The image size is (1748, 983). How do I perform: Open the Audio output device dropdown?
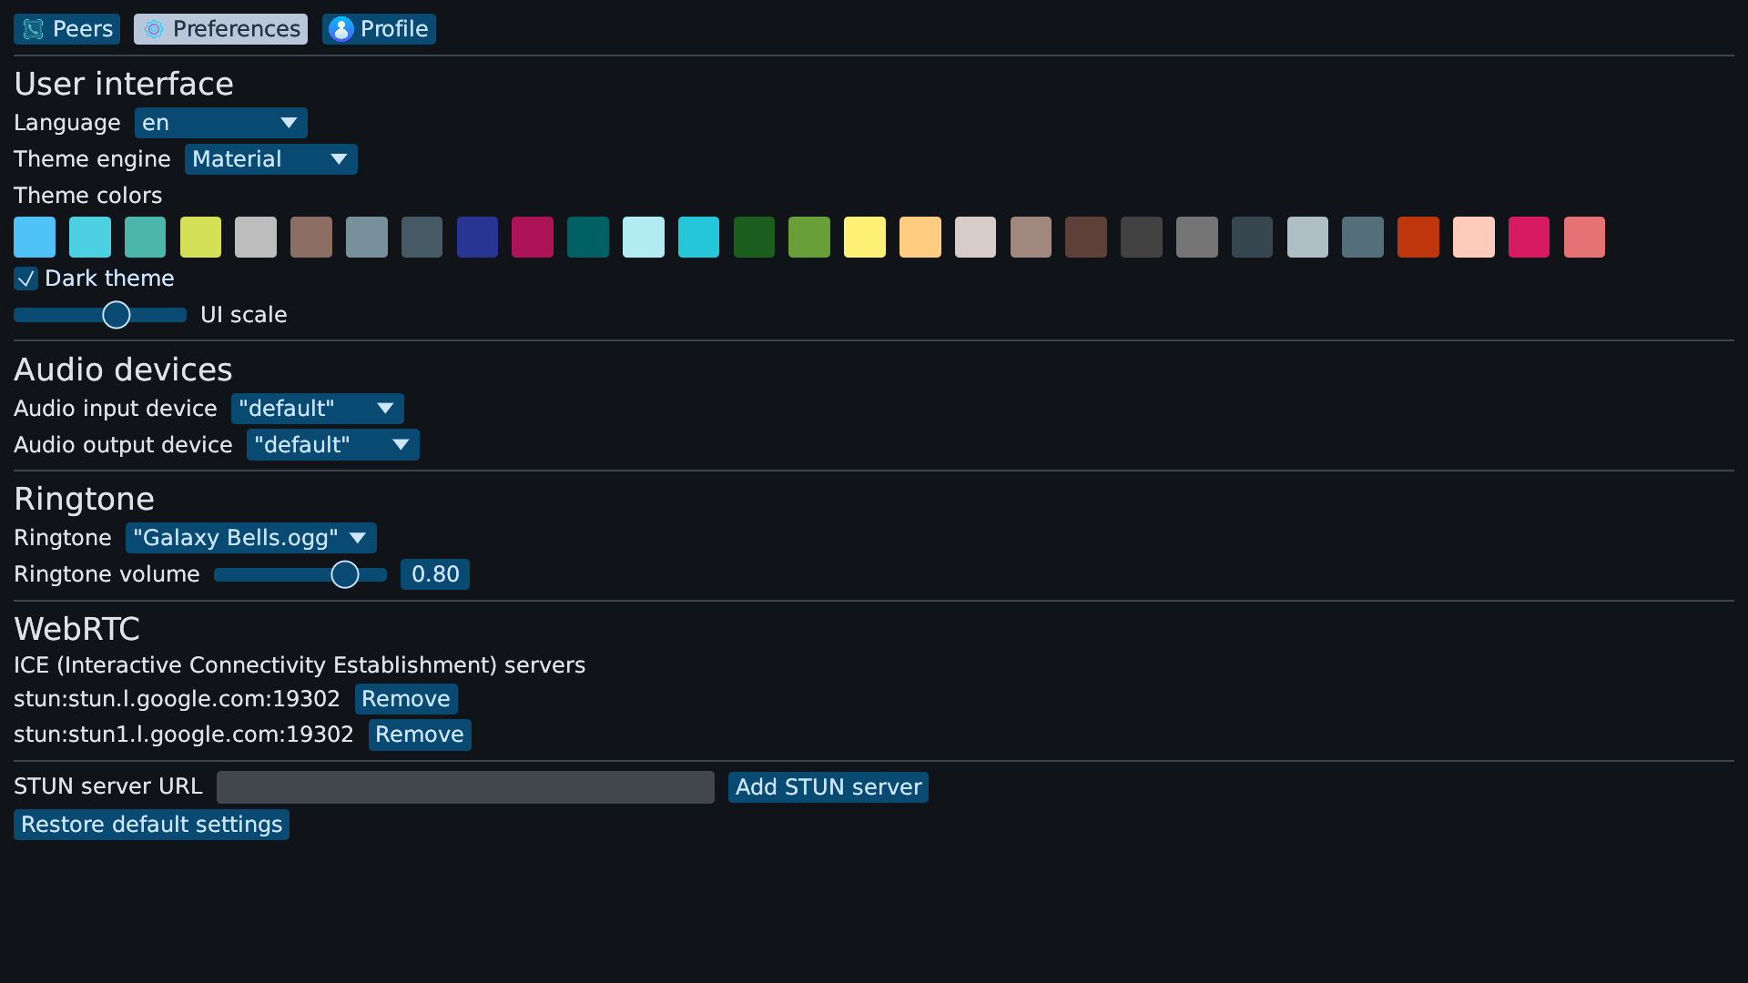[x=332, y=445]
